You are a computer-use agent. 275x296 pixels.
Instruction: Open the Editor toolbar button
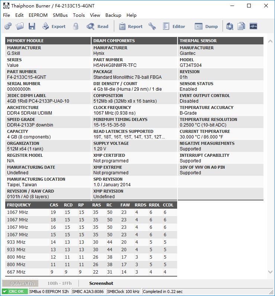pos(174,26)
